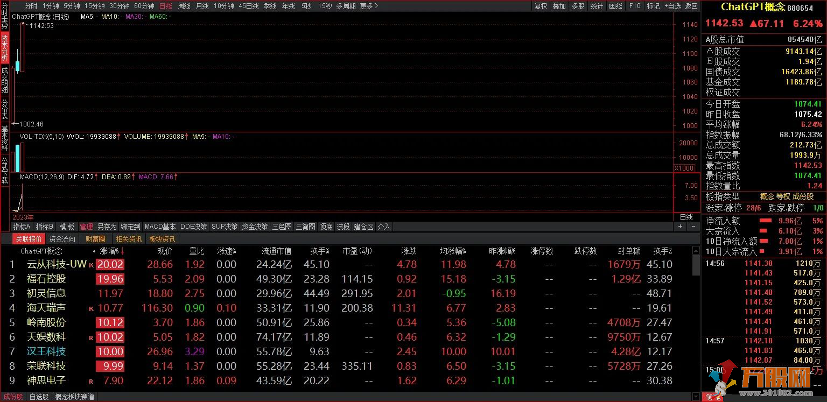Sort by the 流通市值 column header
The image size is (827, 402).
[277, 251]
